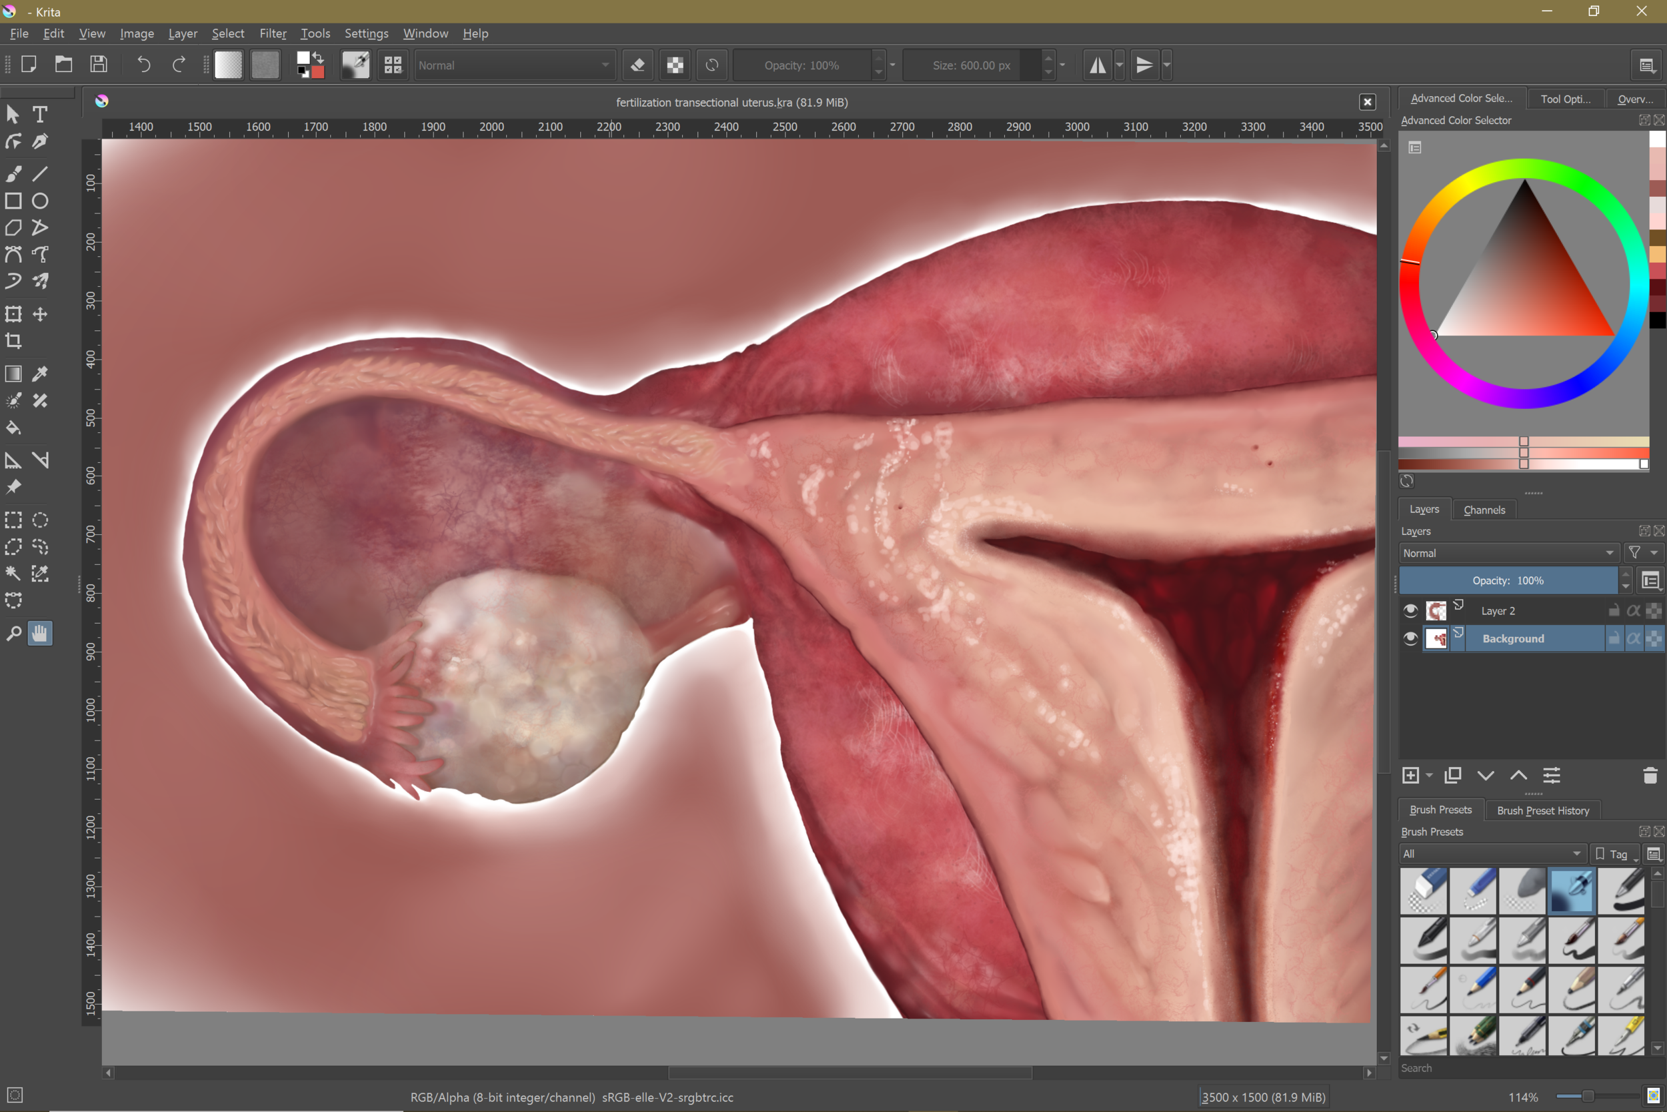Select the Freehand Brush tool

point(13,173)
